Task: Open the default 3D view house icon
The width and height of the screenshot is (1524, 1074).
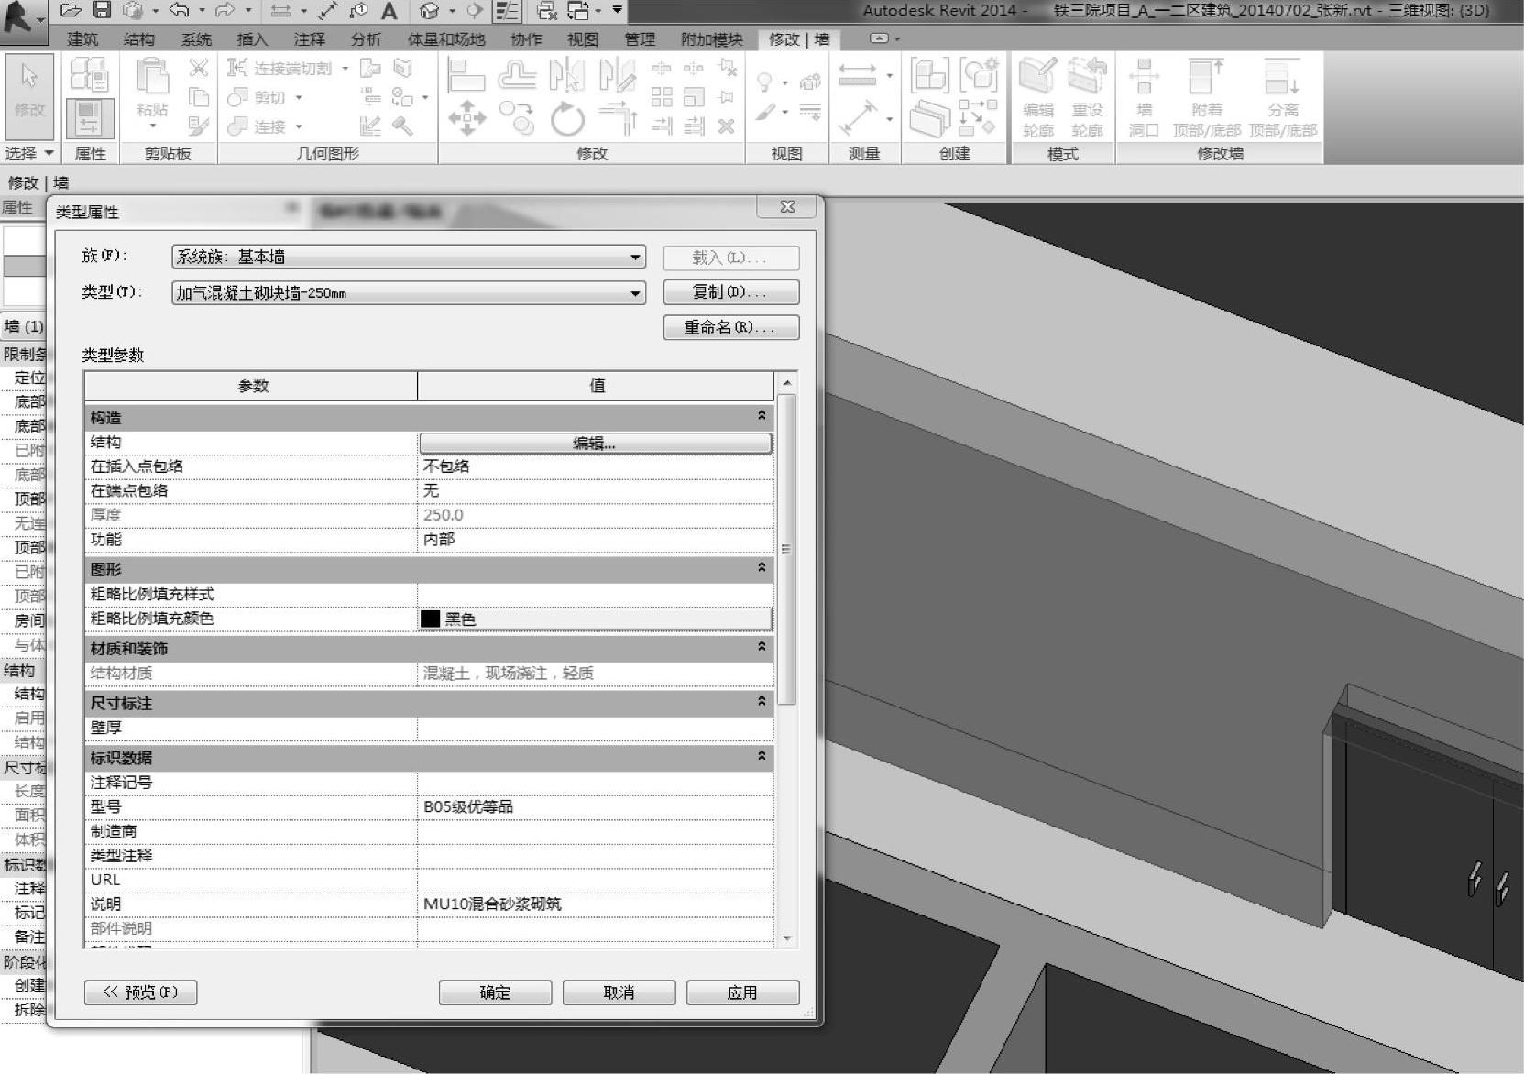Action: (x=429, y=11)
